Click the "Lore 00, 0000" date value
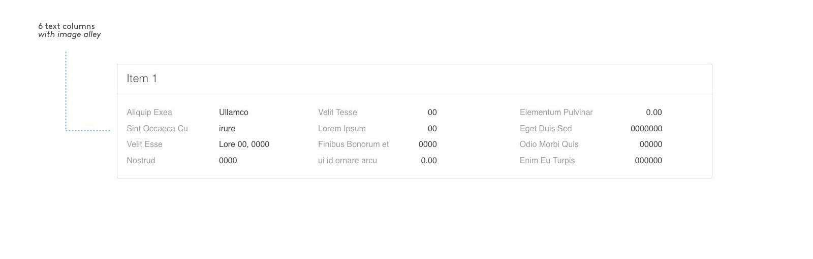Image resolution: width=813 pixels, height=259 pixels. [244, 144]
